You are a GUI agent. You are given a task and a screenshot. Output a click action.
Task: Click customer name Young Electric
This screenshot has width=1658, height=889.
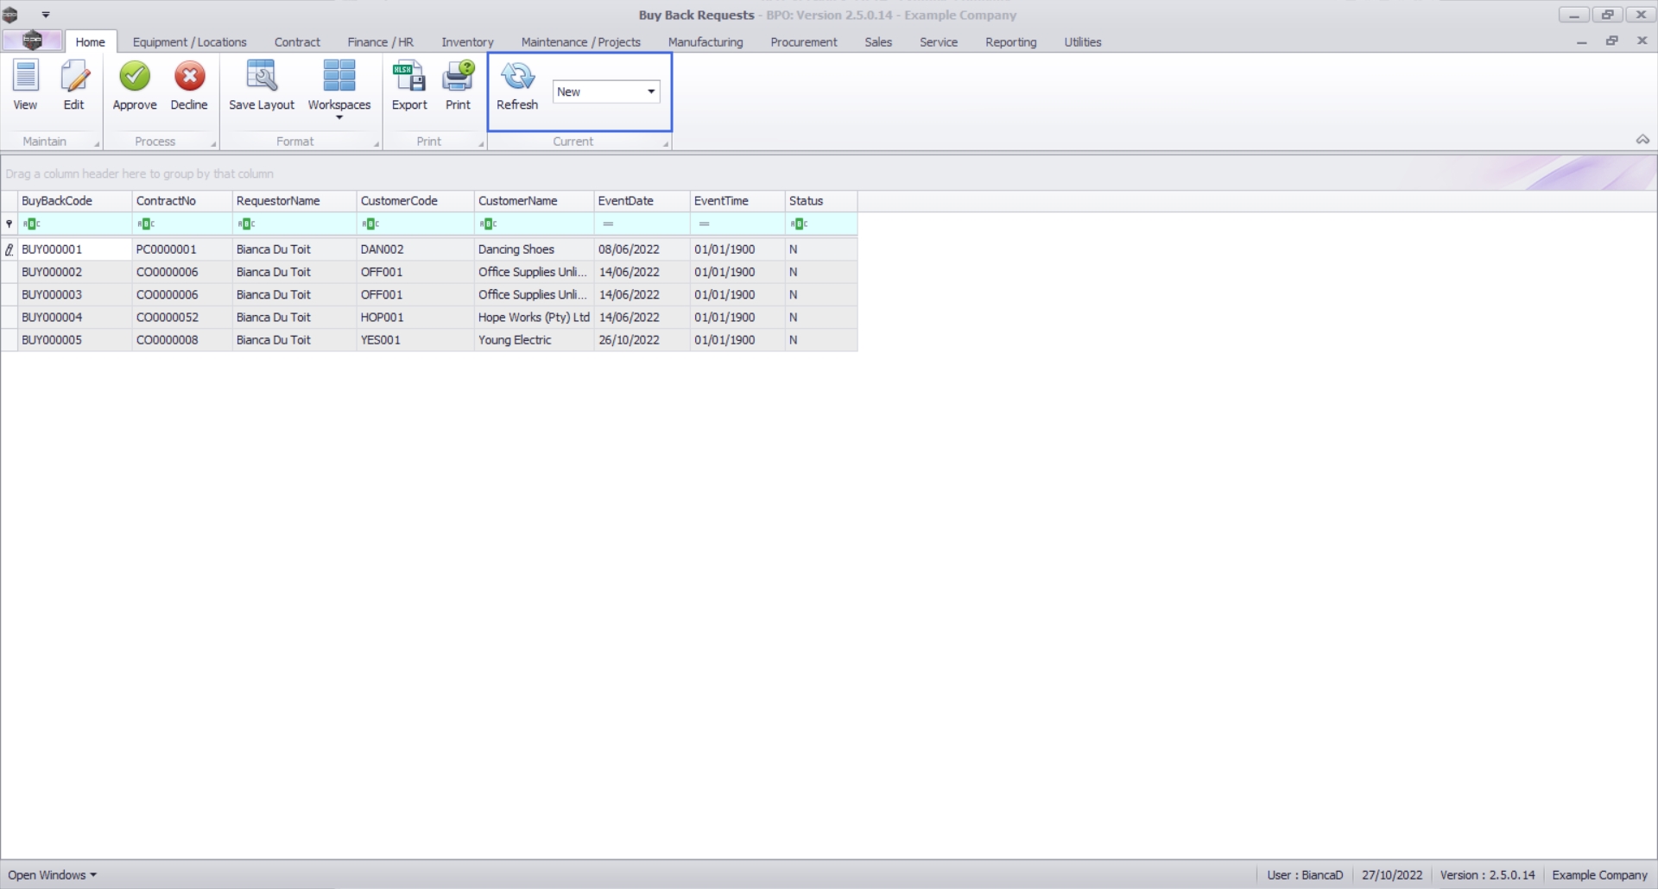coord(515,340)
